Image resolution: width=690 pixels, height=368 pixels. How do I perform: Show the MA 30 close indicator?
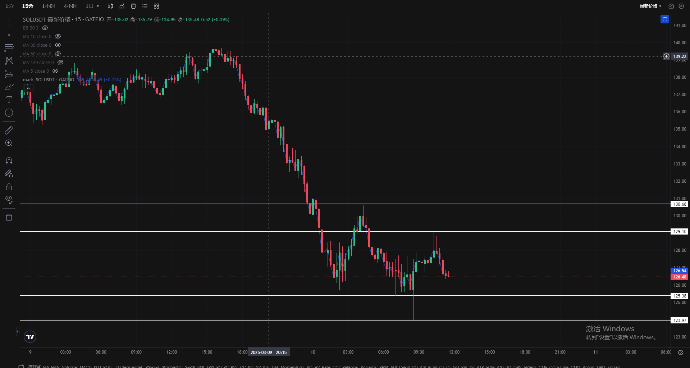(x=58, y=45)
